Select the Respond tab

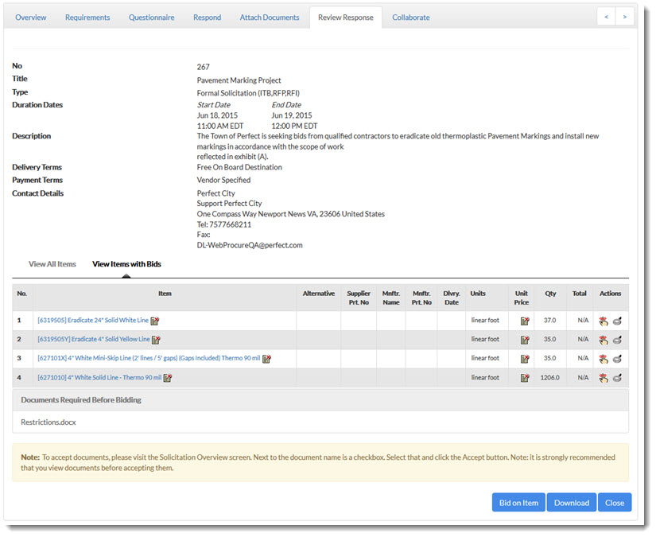(207, 18)
